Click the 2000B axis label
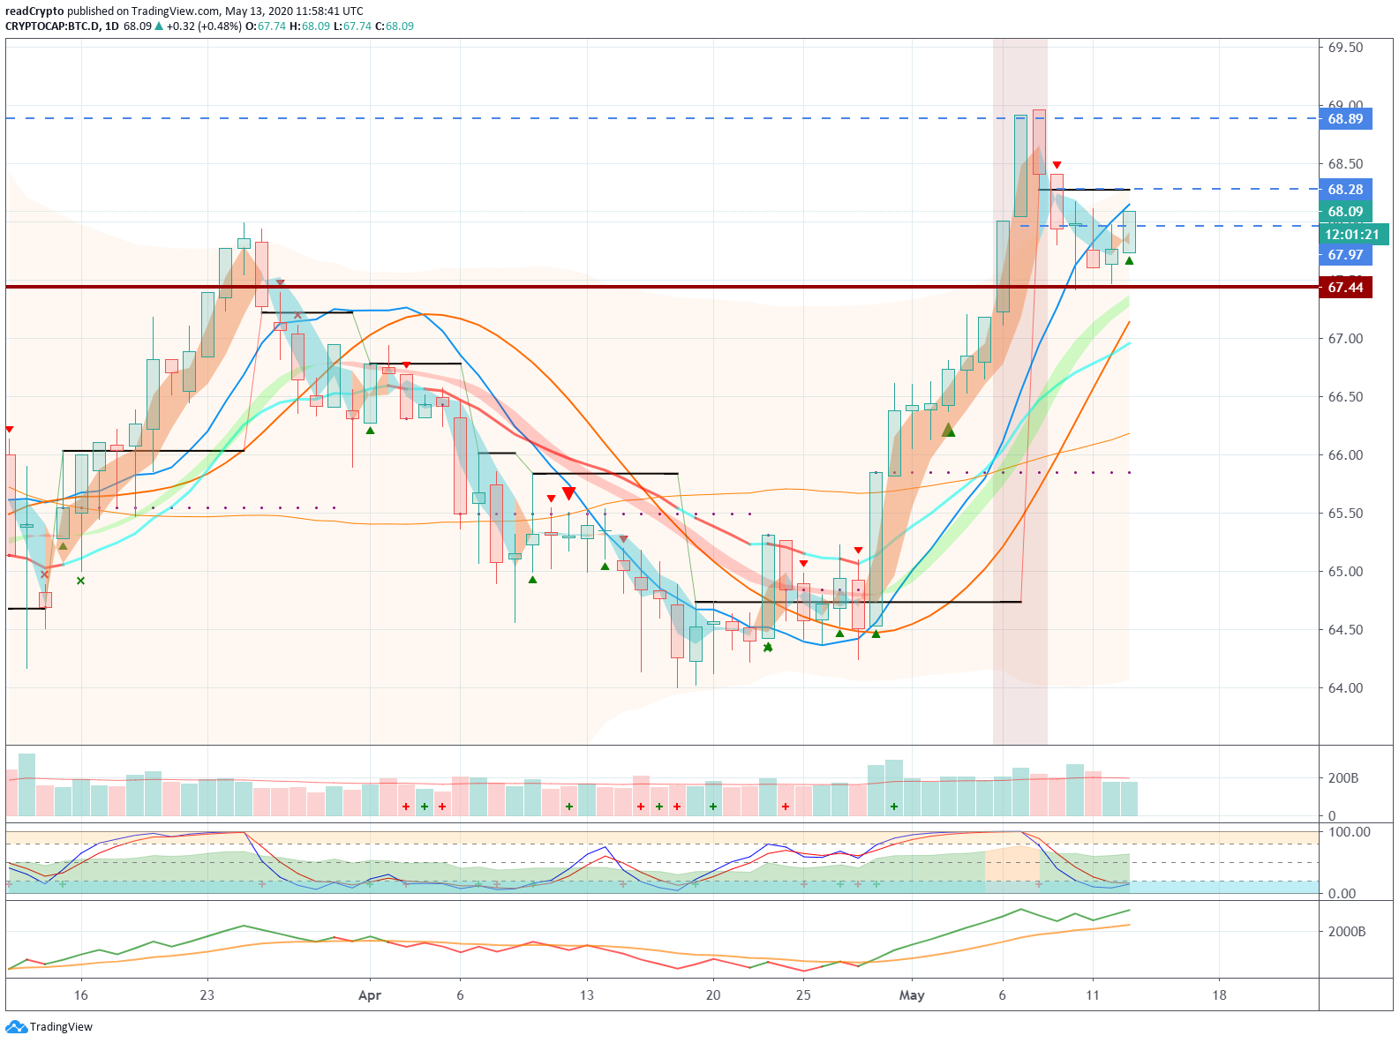The width and height of the screenshot is (1399, 1043). pos(1347,932)
